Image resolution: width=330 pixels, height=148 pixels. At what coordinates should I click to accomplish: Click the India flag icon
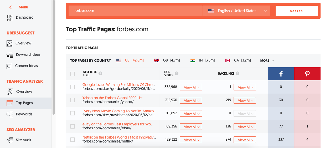point(193,60)
